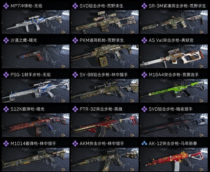Screen dimensions: 210x172
Task: Click the M16A4突击步枪-竞赛选手 title label
Action: 174,75
